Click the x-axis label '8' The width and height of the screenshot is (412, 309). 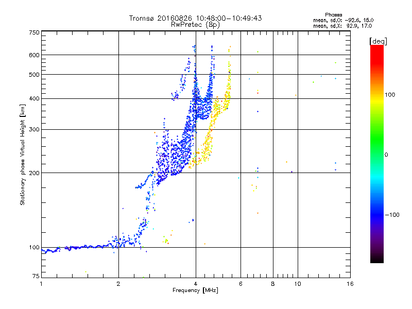pyautogui.click(x=273, y=284)
